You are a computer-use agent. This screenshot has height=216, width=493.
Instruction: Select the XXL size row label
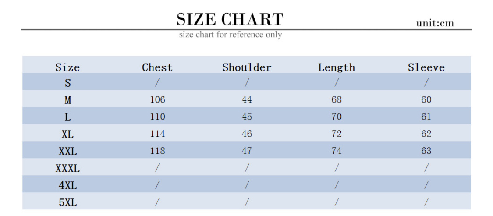[x=67, y=152]
